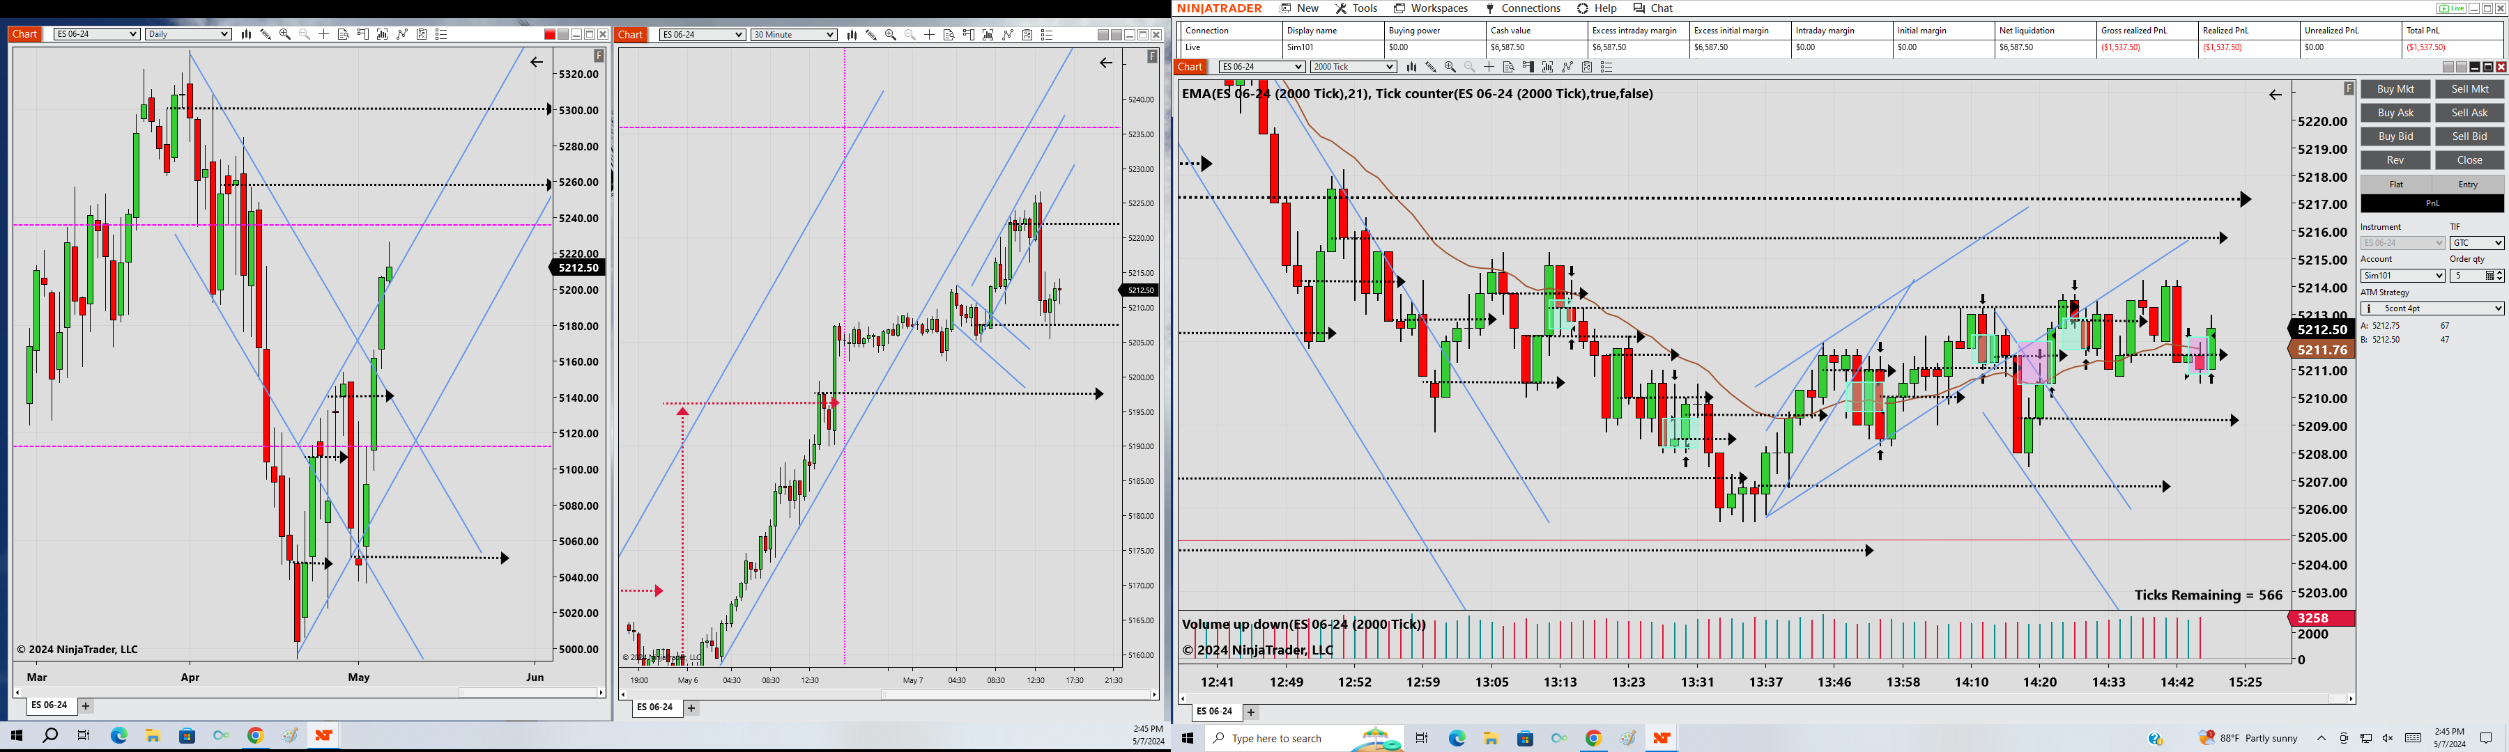Open instrument dropdown in 2000 Tick chart
This screenshot has height=752, width=2509.
coord(1262,67)
